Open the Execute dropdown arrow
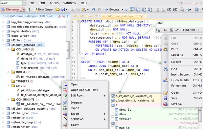The width and height of the screenshot is (203, 129). click(122, 9)
